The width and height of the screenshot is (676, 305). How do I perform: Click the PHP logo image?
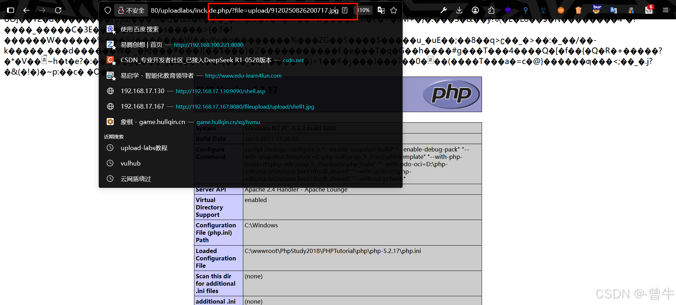(x=451, y=94)
